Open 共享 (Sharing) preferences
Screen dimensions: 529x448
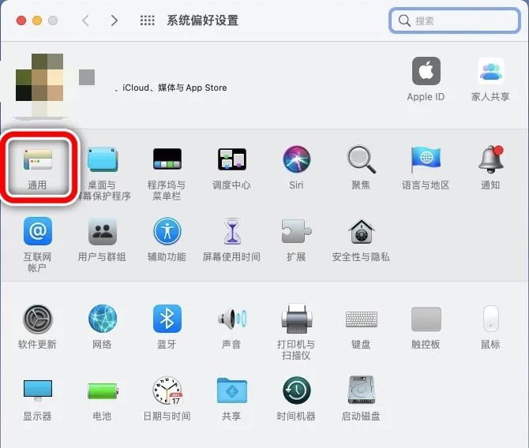coord(231,399)
